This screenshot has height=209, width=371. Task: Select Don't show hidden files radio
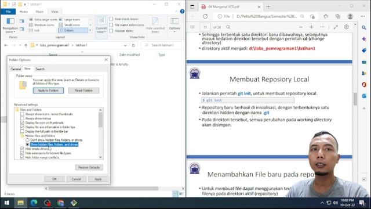(27, 140)
